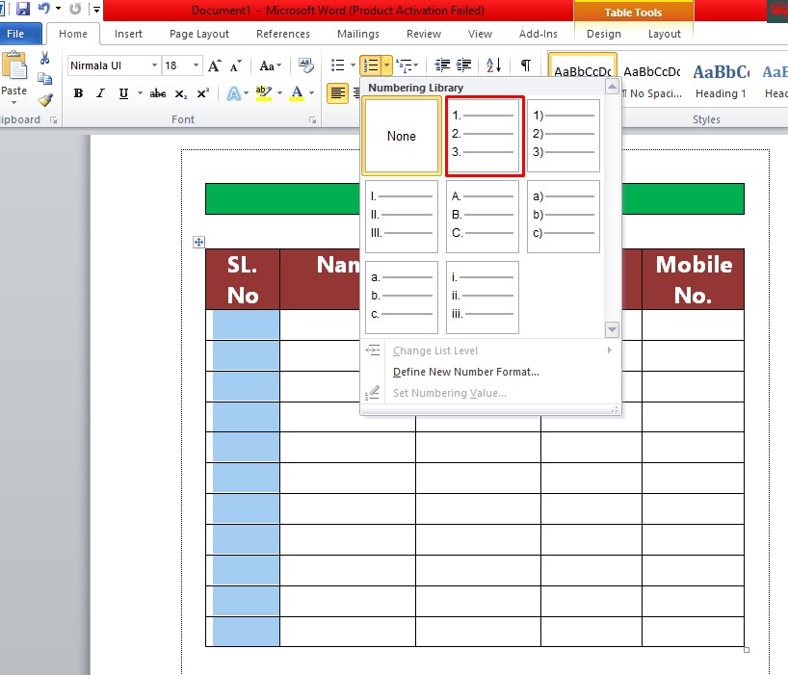Click the Numbering Library scroll down arrow
The width and height of the screenshot is (788, 675).
click(x=612, y=330)
